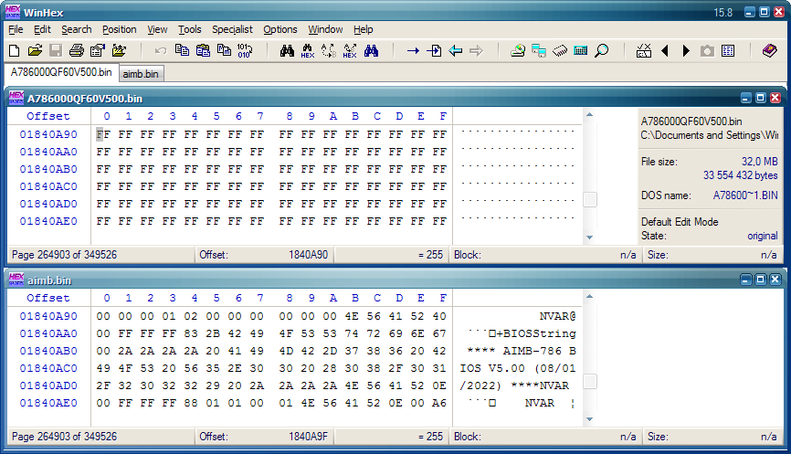This screenshot has width=791, height=454.
Task: Click Offset 1840A90 status field in top window
Action: tap(264, 255)
